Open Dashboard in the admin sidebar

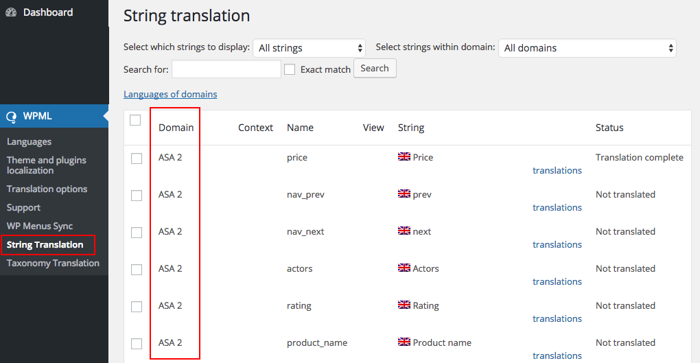[48, 12]
